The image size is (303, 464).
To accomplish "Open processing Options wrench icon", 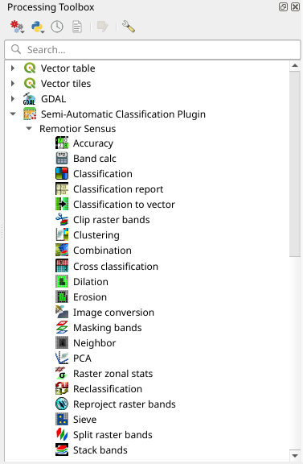I will tap(129, 27).
